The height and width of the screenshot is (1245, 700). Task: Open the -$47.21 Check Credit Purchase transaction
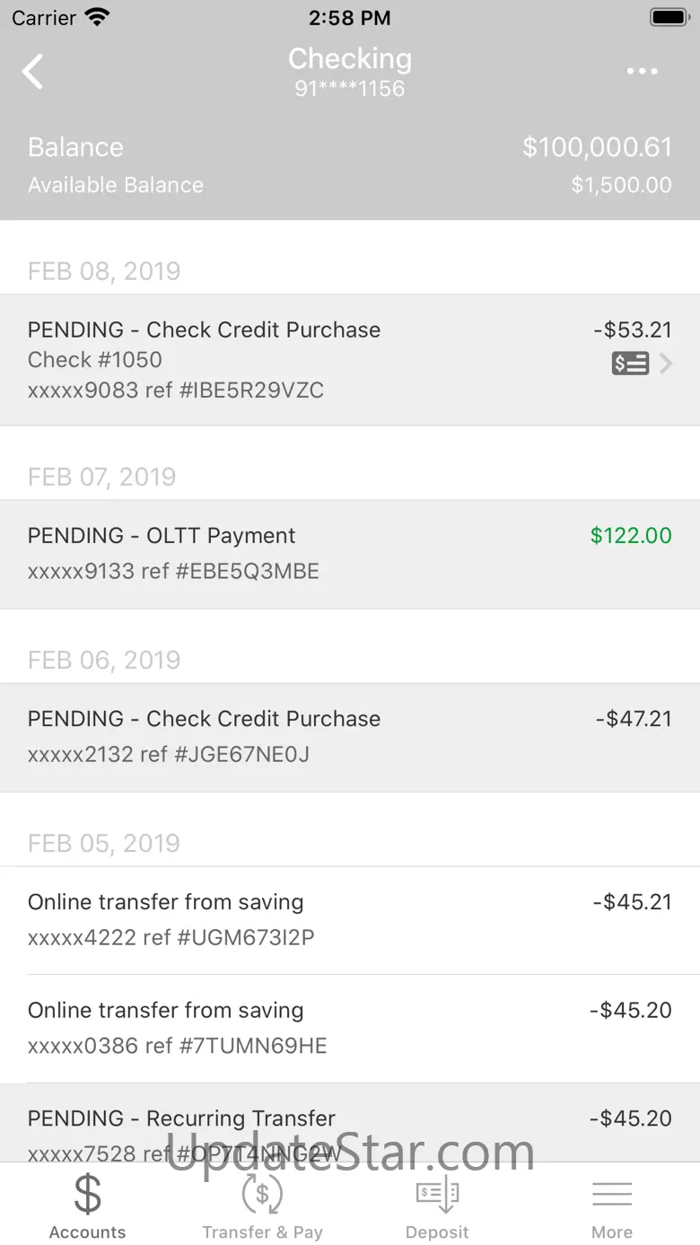[350, 737]
